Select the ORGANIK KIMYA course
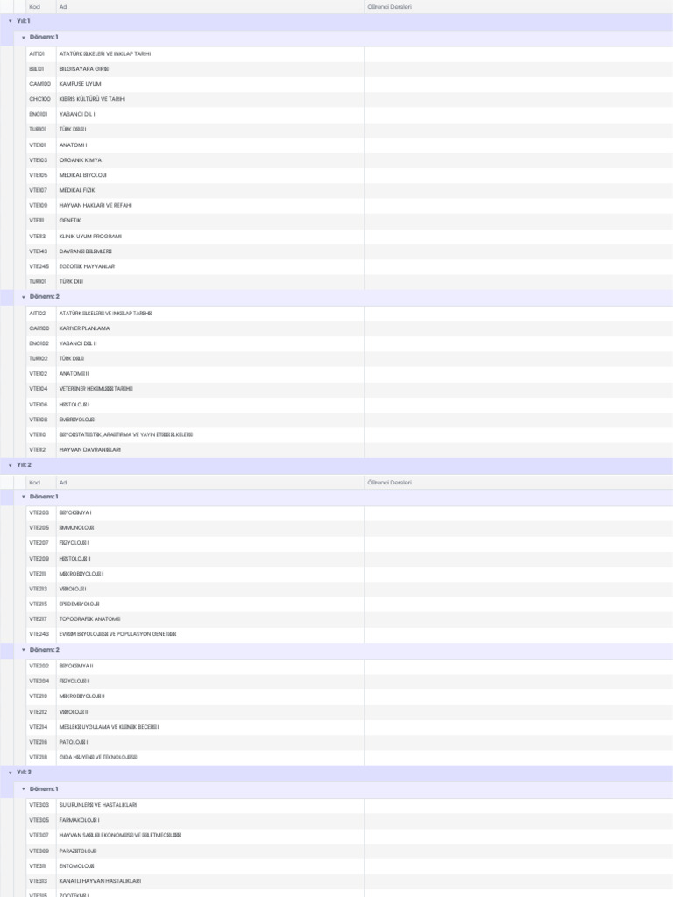 point(349,160)
